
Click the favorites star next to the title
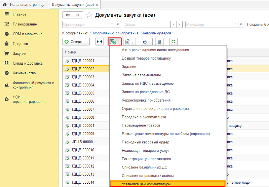(89, 15)
